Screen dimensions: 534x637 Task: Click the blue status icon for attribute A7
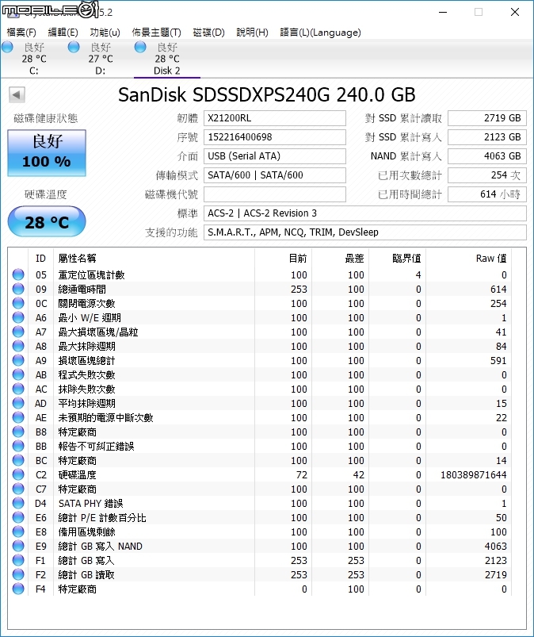(x=18, y=332)
